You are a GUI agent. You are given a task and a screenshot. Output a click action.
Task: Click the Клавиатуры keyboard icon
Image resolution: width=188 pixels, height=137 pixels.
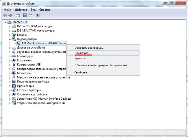click(x=14, y=56)
